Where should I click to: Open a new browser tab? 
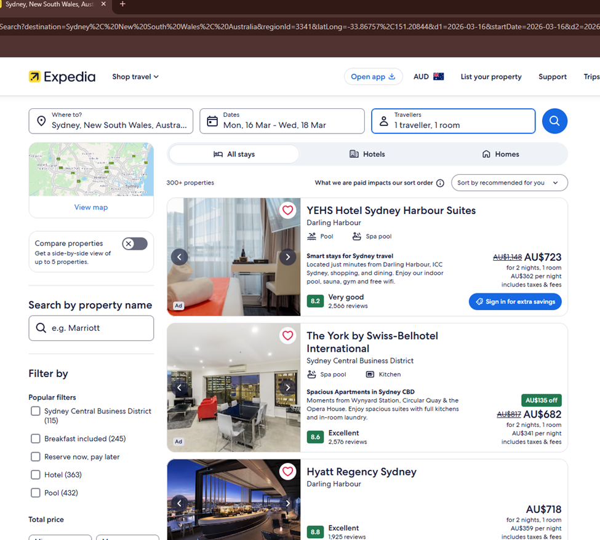click(x=122, y=4)
